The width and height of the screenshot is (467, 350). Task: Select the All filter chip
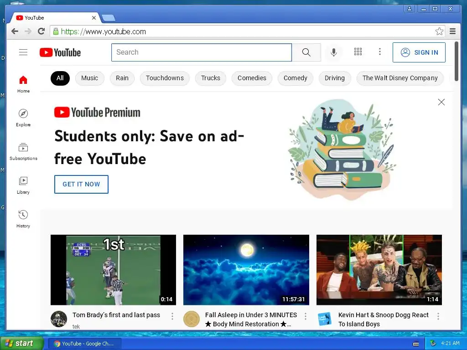(60, 78)
